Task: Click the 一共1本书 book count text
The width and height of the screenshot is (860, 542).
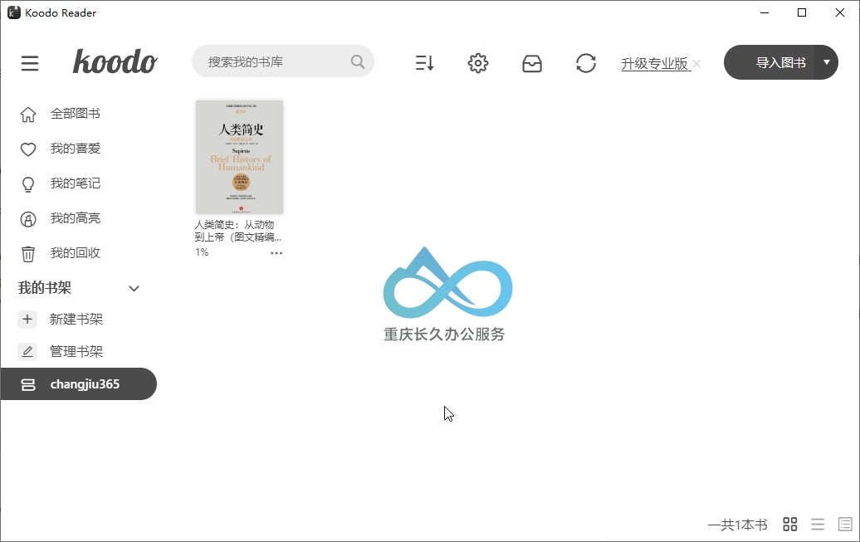Action: (737, 525)
